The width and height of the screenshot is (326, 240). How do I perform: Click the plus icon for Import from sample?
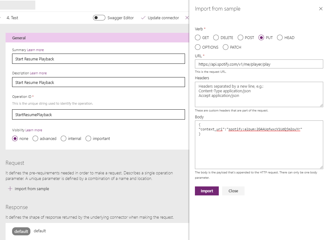click(10, 189)
